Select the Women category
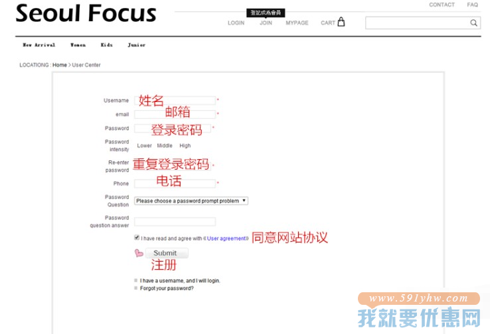 78,45
